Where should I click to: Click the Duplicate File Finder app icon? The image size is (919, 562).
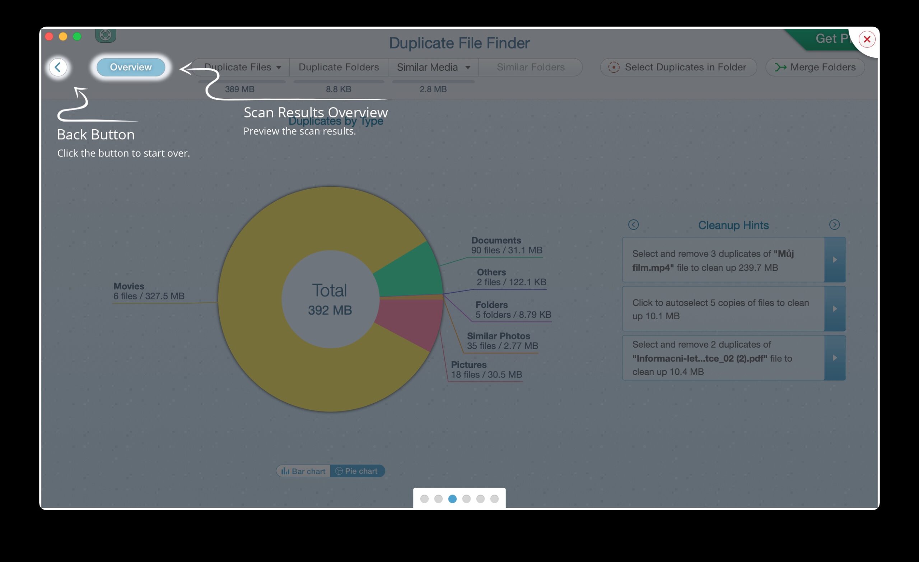(106, 35)
